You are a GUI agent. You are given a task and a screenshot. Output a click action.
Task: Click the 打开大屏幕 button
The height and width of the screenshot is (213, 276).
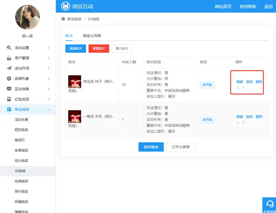(x=181, y=147)
